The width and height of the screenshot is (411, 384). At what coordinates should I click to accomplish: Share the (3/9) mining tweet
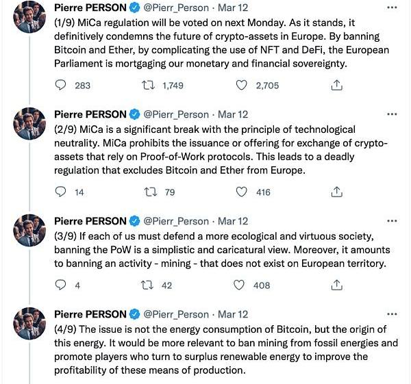coord(336,285)
